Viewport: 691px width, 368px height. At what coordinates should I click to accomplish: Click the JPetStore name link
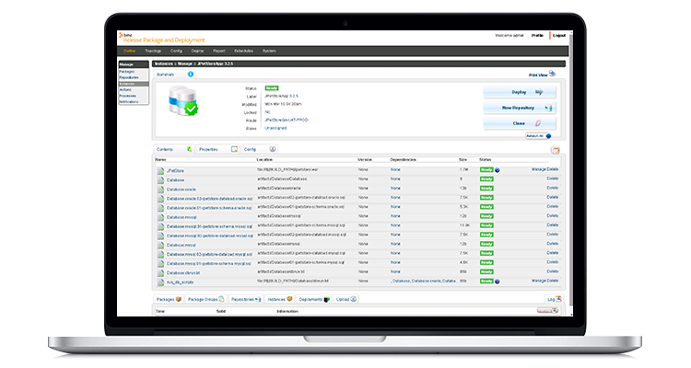point(175,171)
